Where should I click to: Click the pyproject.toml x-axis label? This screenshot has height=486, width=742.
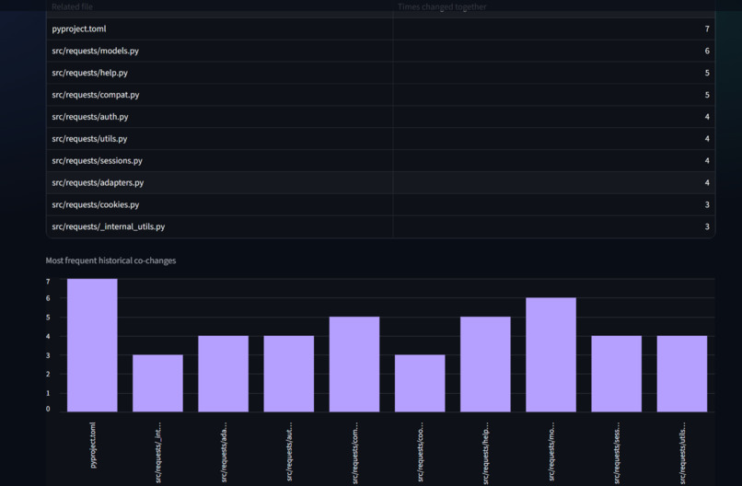click(93, 445)
